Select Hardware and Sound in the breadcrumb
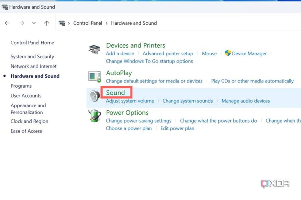This screenshot has height=200, width=301. pos(134,23)
